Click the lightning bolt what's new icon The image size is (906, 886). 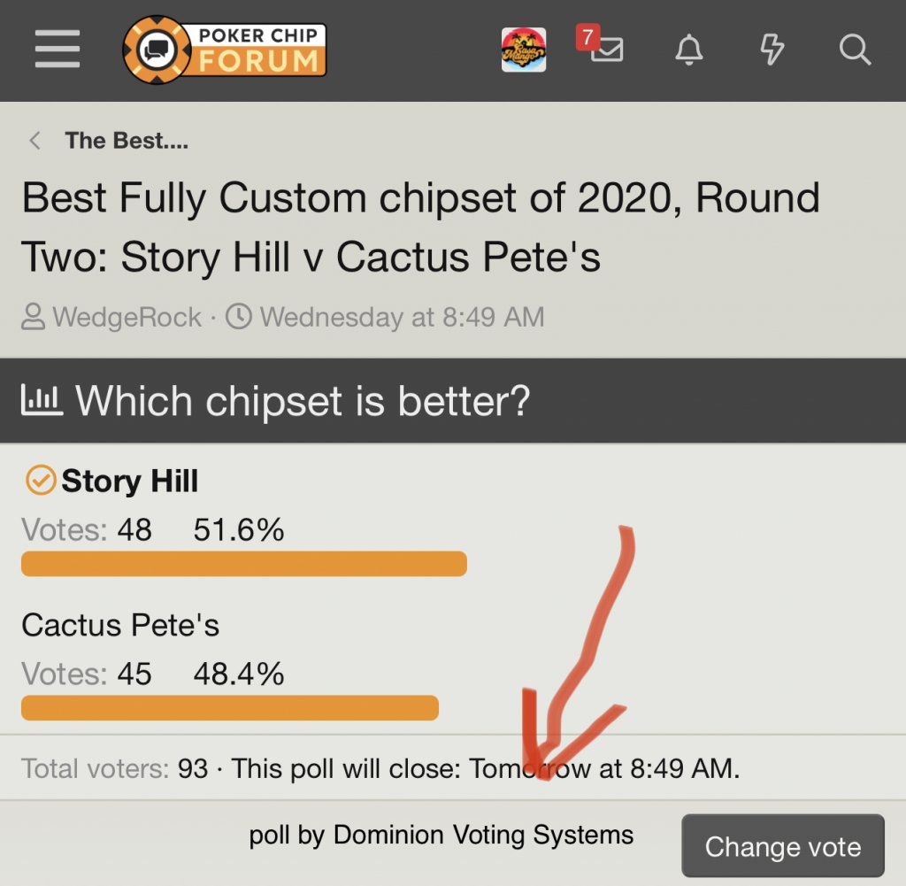click(772, 50)
